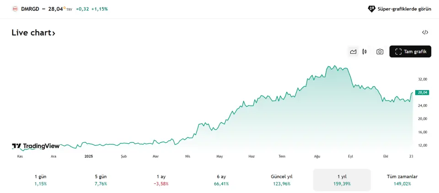Select the 1 gün range tab
439x193 pixels.
click(40, 180)
